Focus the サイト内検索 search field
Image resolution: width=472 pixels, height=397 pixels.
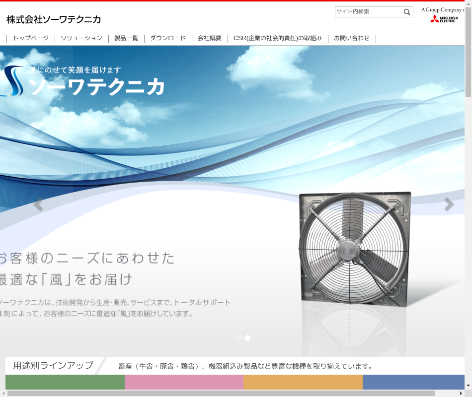tap(368, 12)
